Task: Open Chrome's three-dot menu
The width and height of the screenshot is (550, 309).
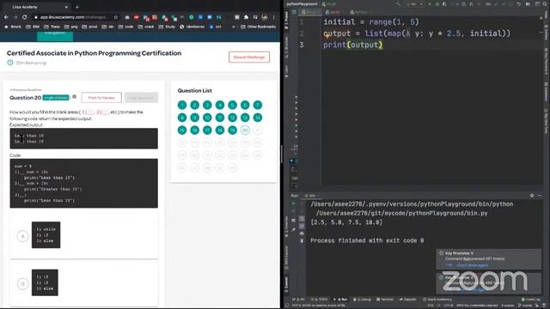Action: coord(274,17)
